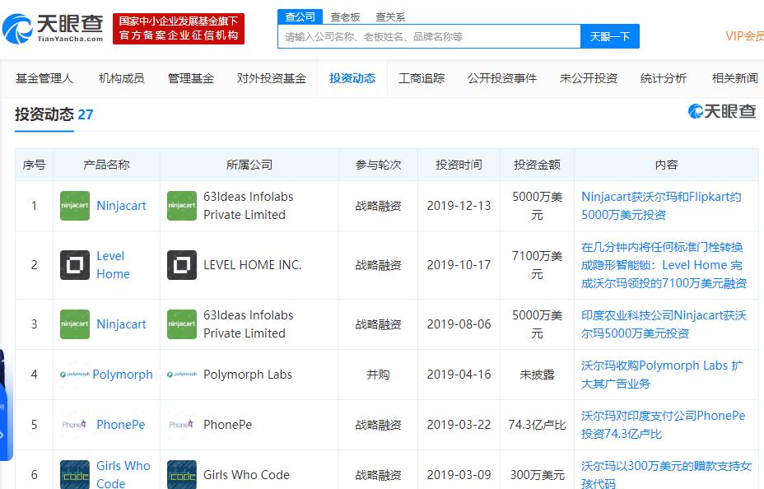Click the 投资动态 27 section heading
Image resolution: width=764 pixels, height=489 pixels.
pyautogui.click(x=54, y=114)
